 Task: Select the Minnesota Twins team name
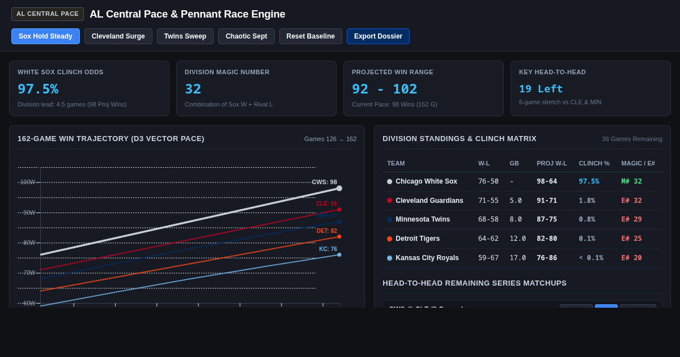[423, 220]
